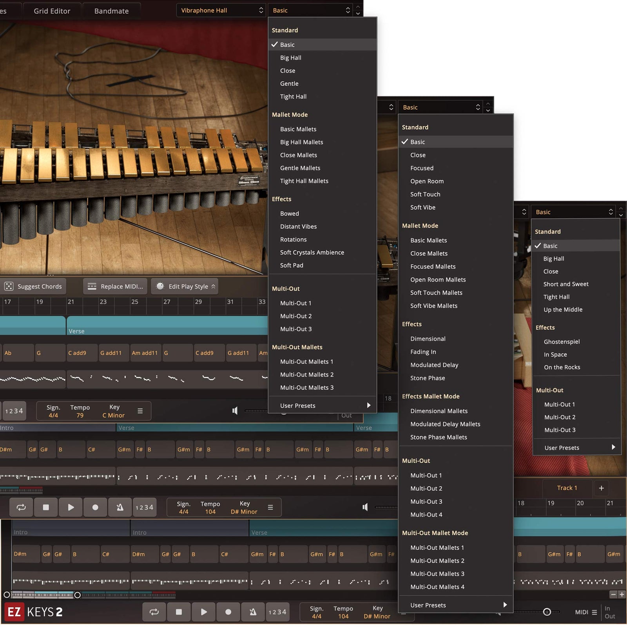Step to next preset in the middle window
The height and width of the screenshot is (629, 627).
pos(488,110)
